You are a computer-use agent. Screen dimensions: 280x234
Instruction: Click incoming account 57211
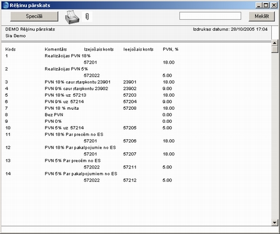[x=129, y=167]
